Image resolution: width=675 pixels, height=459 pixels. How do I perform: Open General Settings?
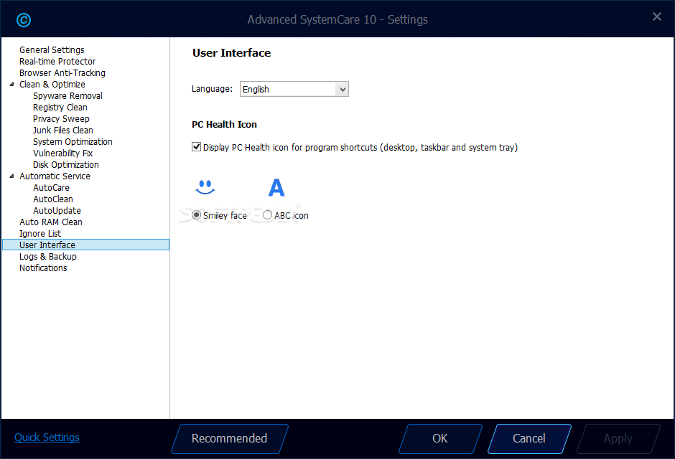(52, 50)
